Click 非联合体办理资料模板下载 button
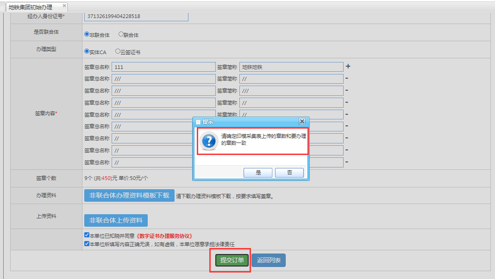Screen dimensions: 495x279 [129, 195]
